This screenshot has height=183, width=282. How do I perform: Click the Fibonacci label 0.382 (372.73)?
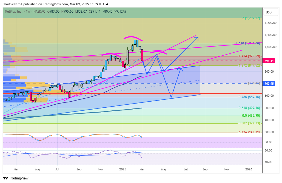[x=249, y=123]
